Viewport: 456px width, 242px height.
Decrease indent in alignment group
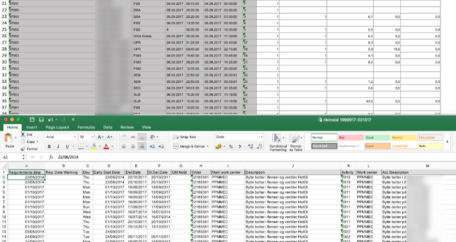pos(152,146)
